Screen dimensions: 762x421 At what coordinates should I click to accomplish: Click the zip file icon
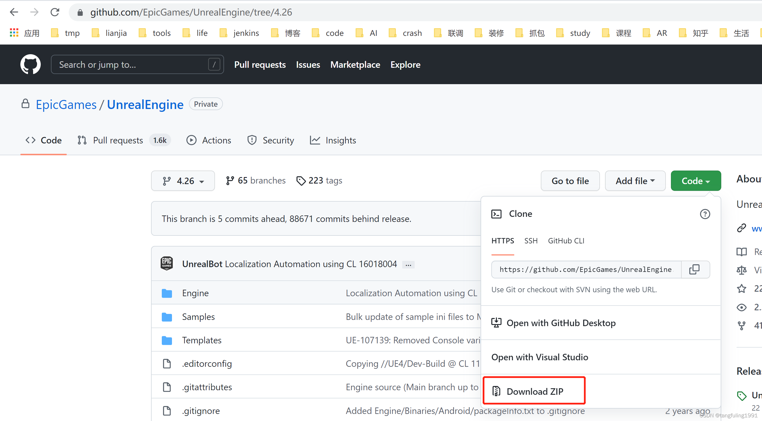(x=496, y=391)
